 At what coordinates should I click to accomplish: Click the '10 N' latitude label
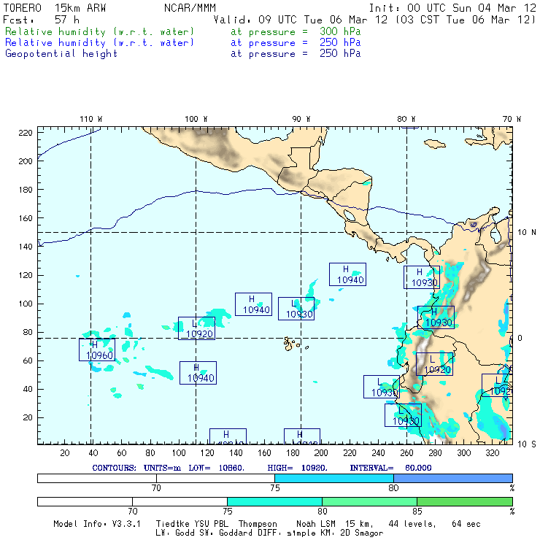tap(527, 233)
